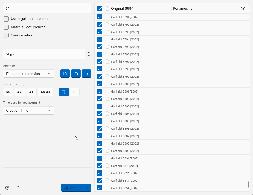Choose the Aa Aa capitalize-each-word button
Image resolution: width=253 pixels, height=195 pixels.
click(x=45, y=92)
